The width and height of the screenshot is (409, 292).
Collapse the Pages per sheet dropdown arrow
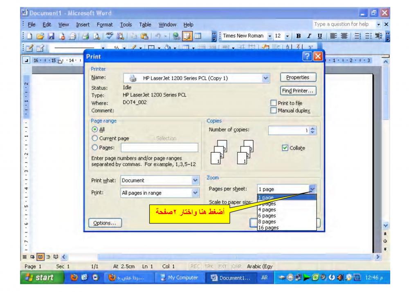point(312,189)
